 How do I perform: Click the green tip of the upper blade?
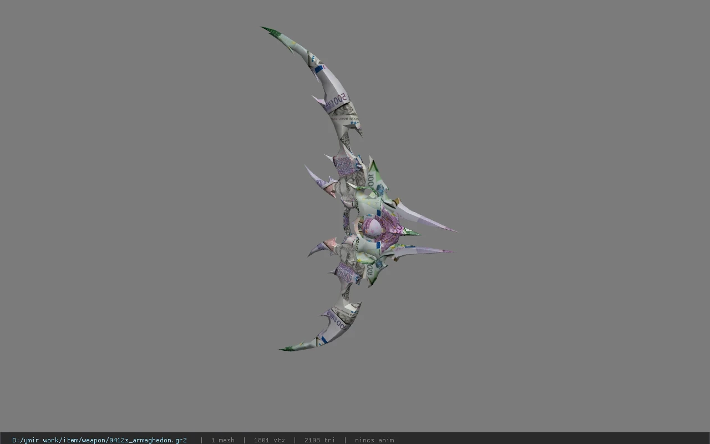[270, 30]
